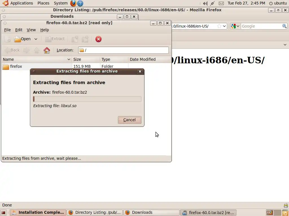Launch Firefox from the top panel icon

coord(73,3)
